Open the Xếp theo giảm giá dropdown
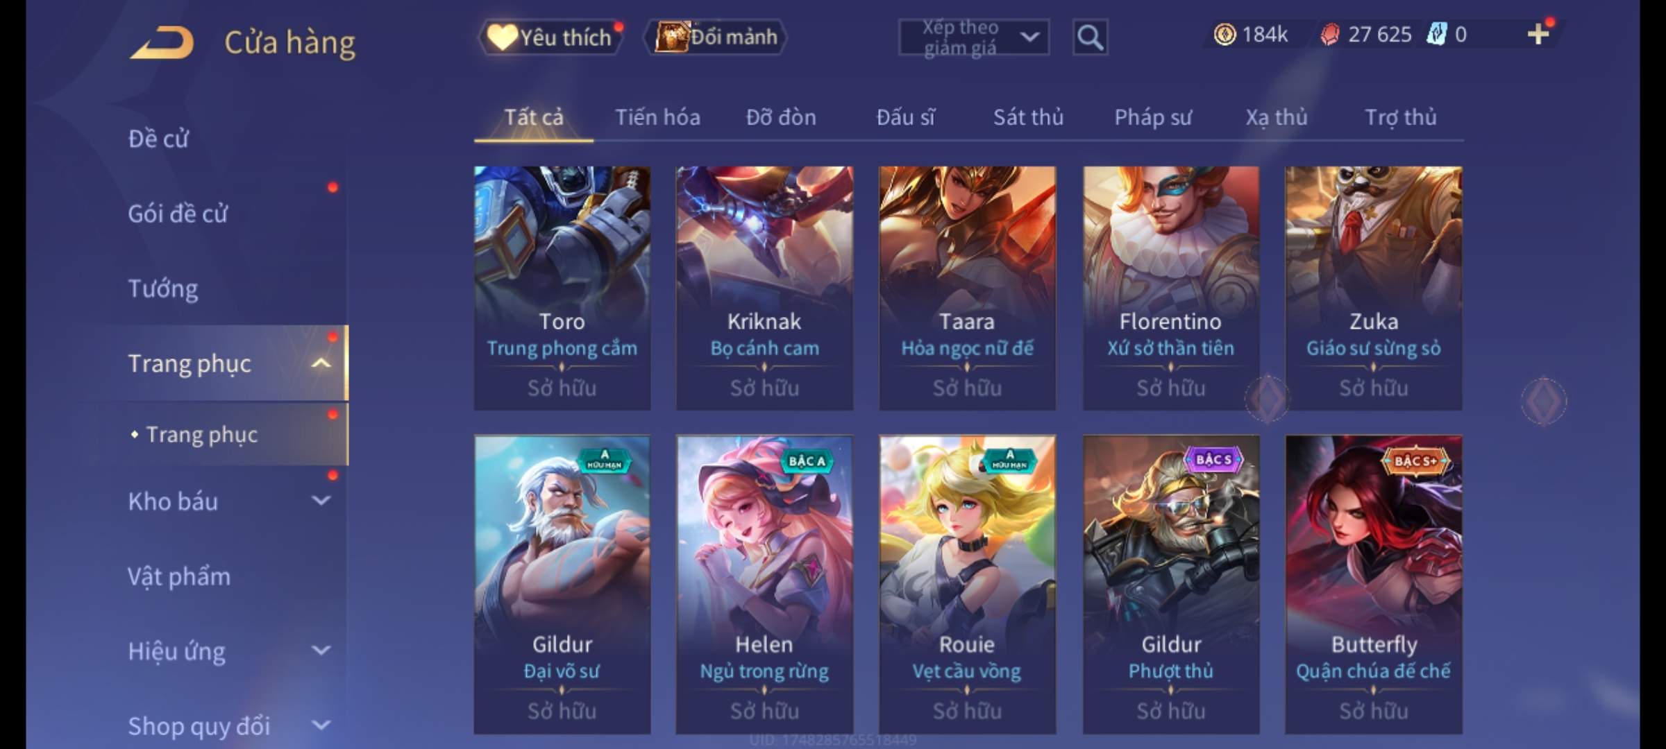The height and width of the screenshot is (749, 1666). 974,37
